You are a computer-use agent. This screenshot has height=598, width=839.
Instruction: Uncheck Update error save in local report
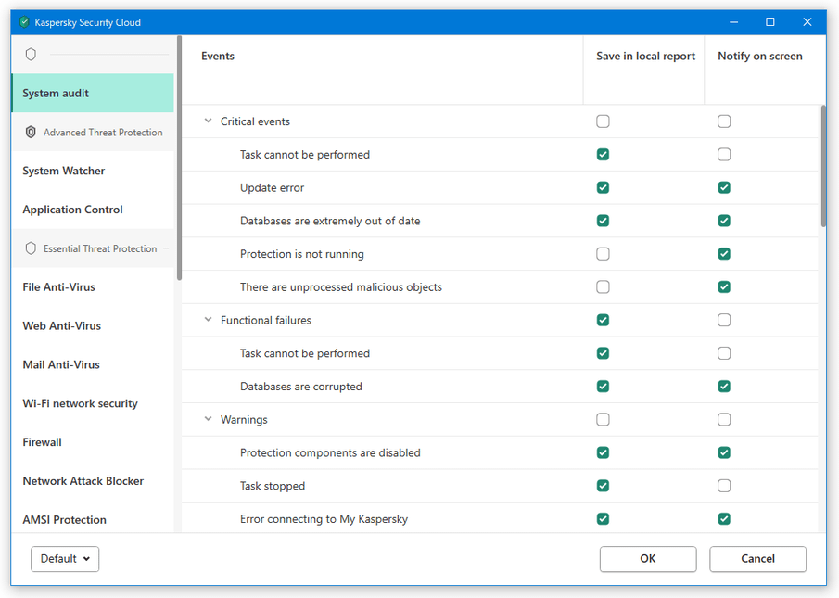point(603,187)
